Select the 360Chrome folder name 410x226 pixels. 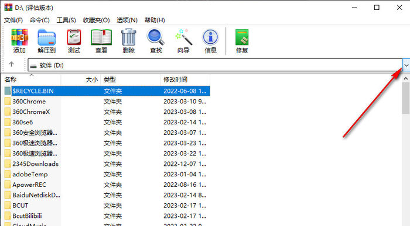click(29, 102)
